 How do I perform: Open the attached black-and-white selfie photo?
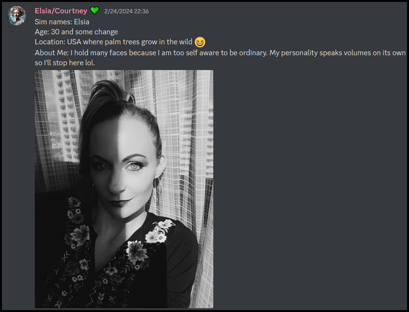pyautogui.click(x=124, y=189)
